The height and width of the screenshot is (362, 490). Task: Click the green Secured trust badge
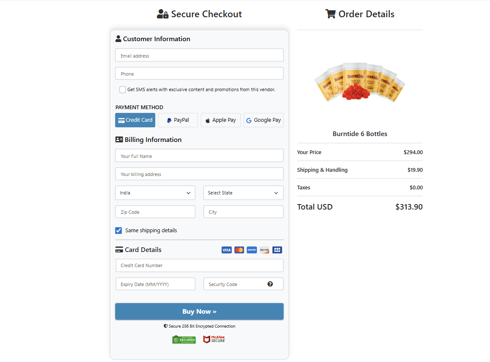pyautogui.click(x=184, y=339)
